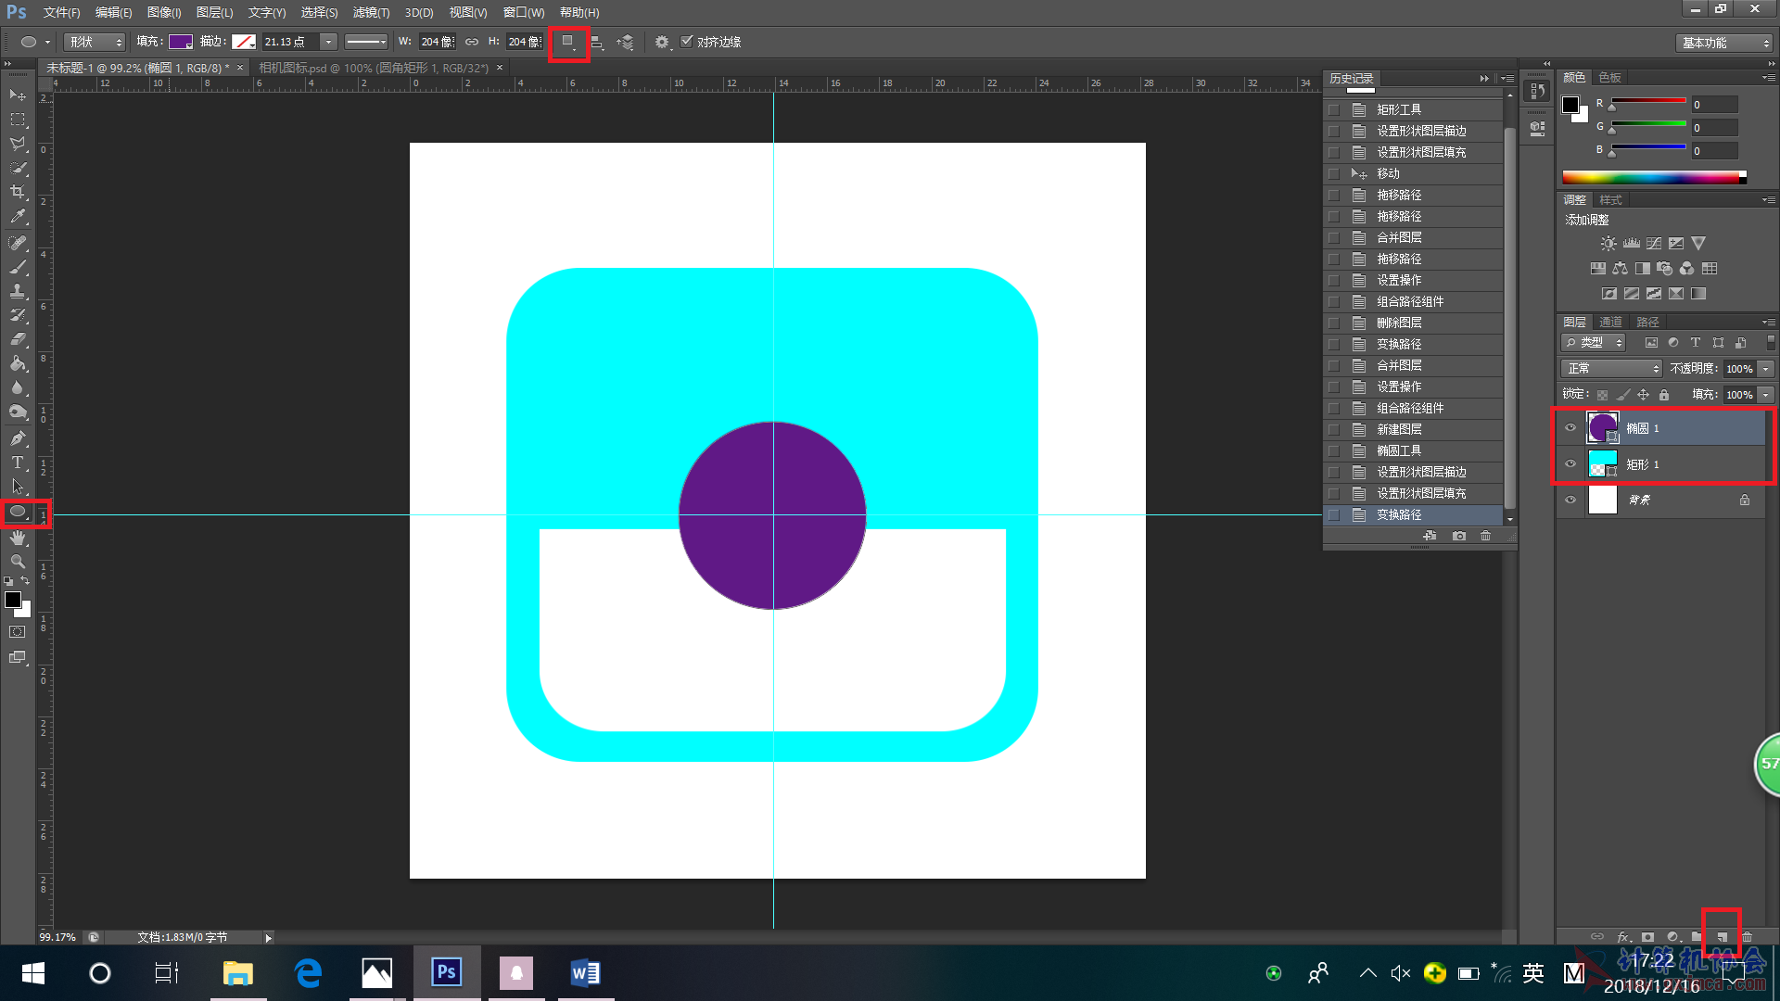The width and height of the screenshot is (1780, 1001).
Task: Add Brightness/Contrast adjustment
Action: pyautogui.click(x=1608, y=243)
